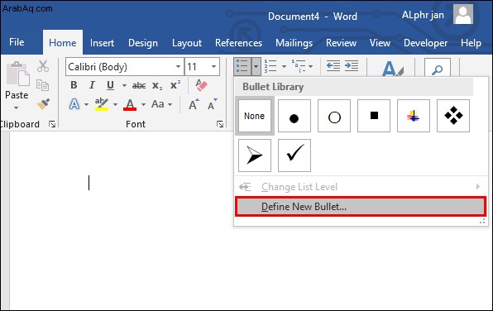This screenshot has height=311, width=493.
Task: Choose the solid round bullet
Action: click(294, 116)
